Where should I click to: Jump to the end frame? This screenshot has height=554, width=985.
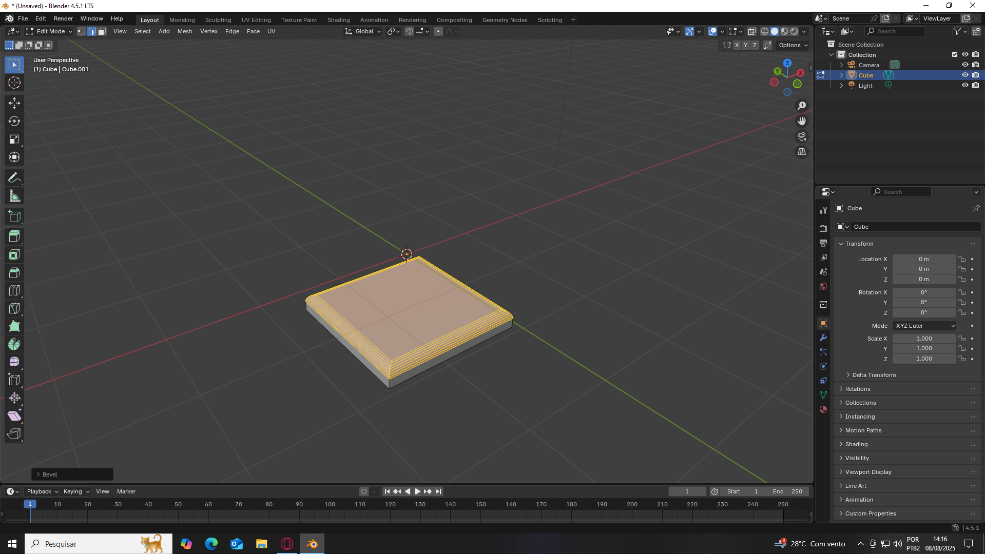438,491
